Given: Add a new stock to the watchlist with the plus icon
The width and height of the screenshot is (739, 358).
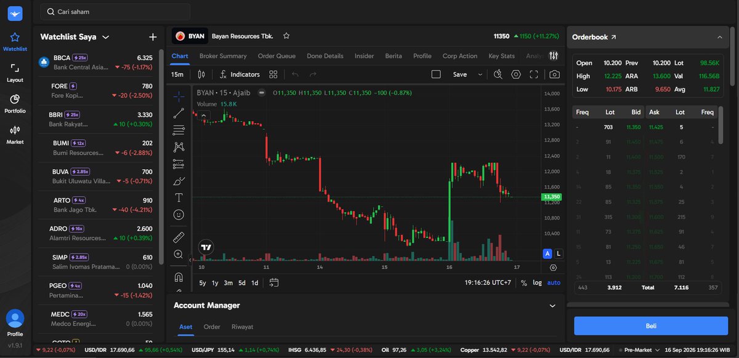Looking at the screenshot, I should point(153,37).
